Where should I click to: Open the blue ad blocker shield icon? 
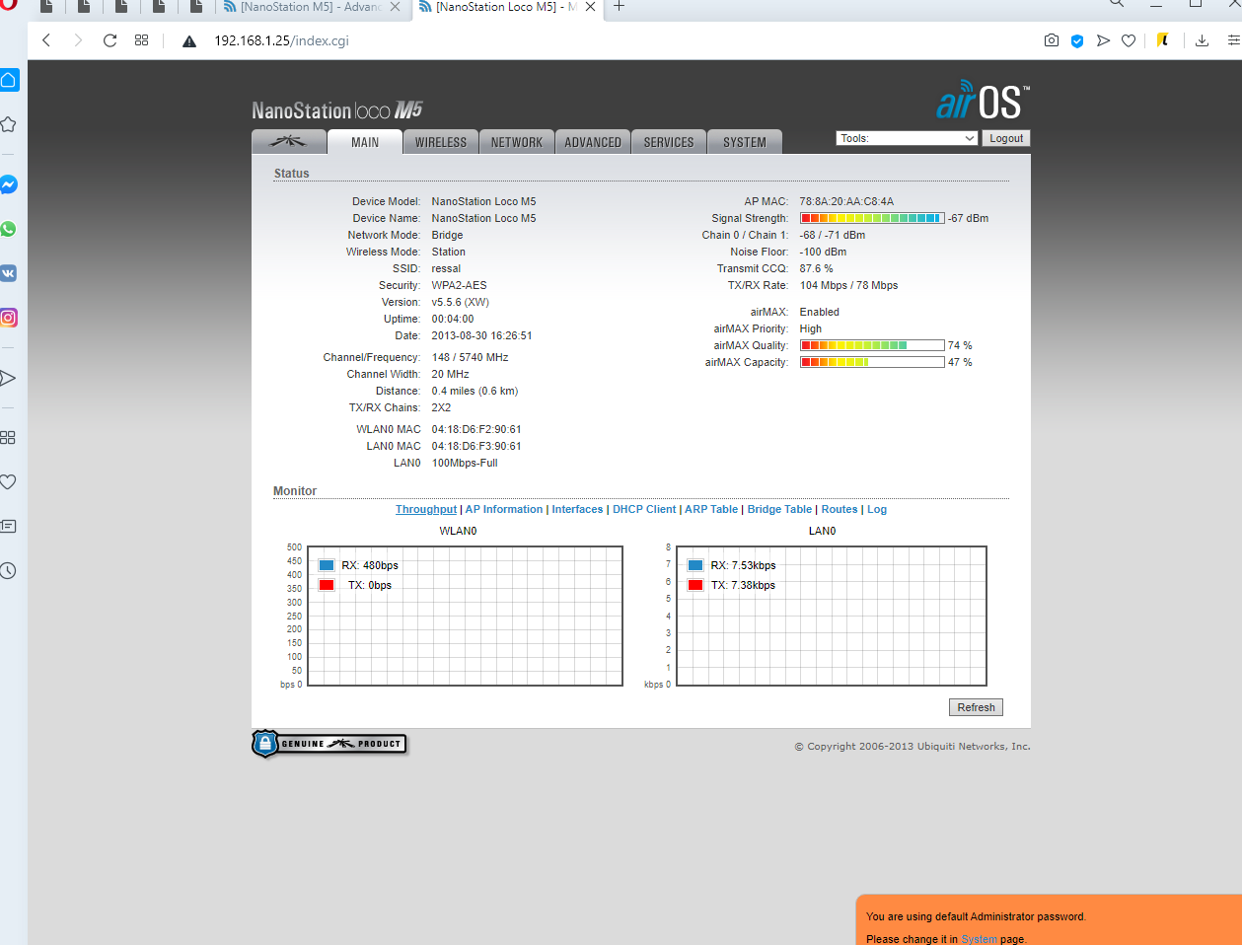coord(1077,40)
